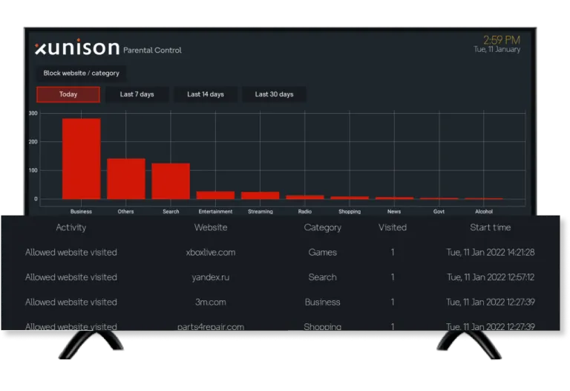Click the xunison logo
The height and width of the screenshot is (391, 570).
(x=77, y=48)
